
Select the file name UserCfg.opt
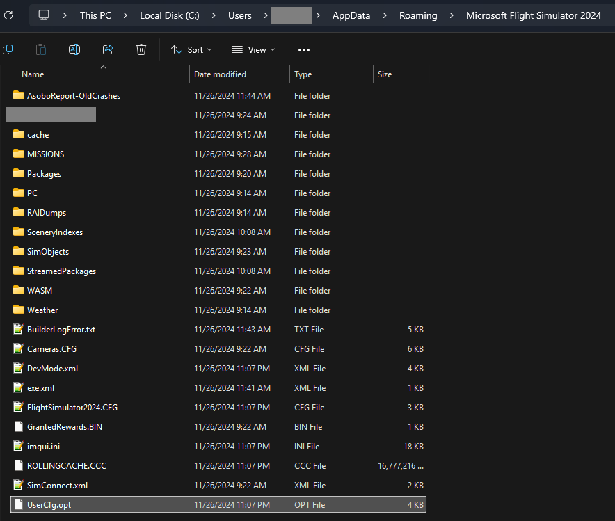pos(49,505)
